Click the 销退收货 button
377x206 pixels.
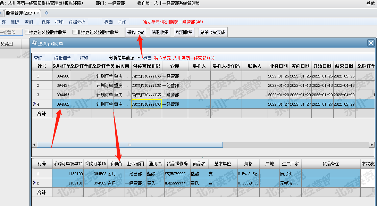coord(160,32)
